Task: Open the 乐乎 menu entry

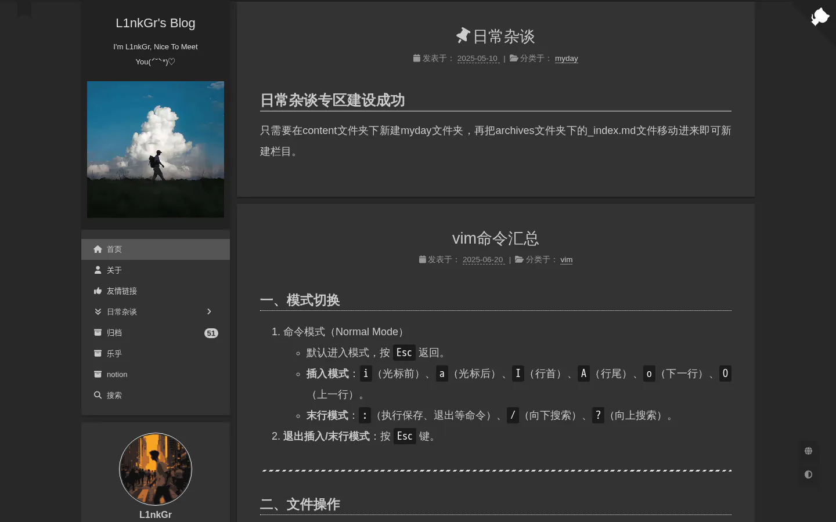Action: pos(156,354)
